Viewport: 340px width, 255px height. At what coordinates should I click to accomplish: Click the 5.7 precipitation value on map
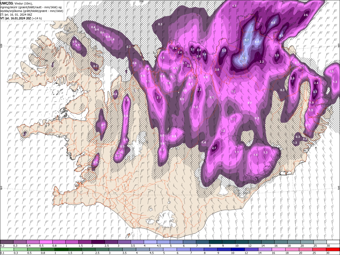[x=247, y=40]
